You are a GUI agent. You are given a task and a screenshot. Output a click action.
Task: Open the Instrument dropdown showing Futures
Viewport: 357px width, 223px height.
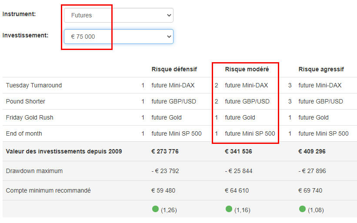[119, 15]
